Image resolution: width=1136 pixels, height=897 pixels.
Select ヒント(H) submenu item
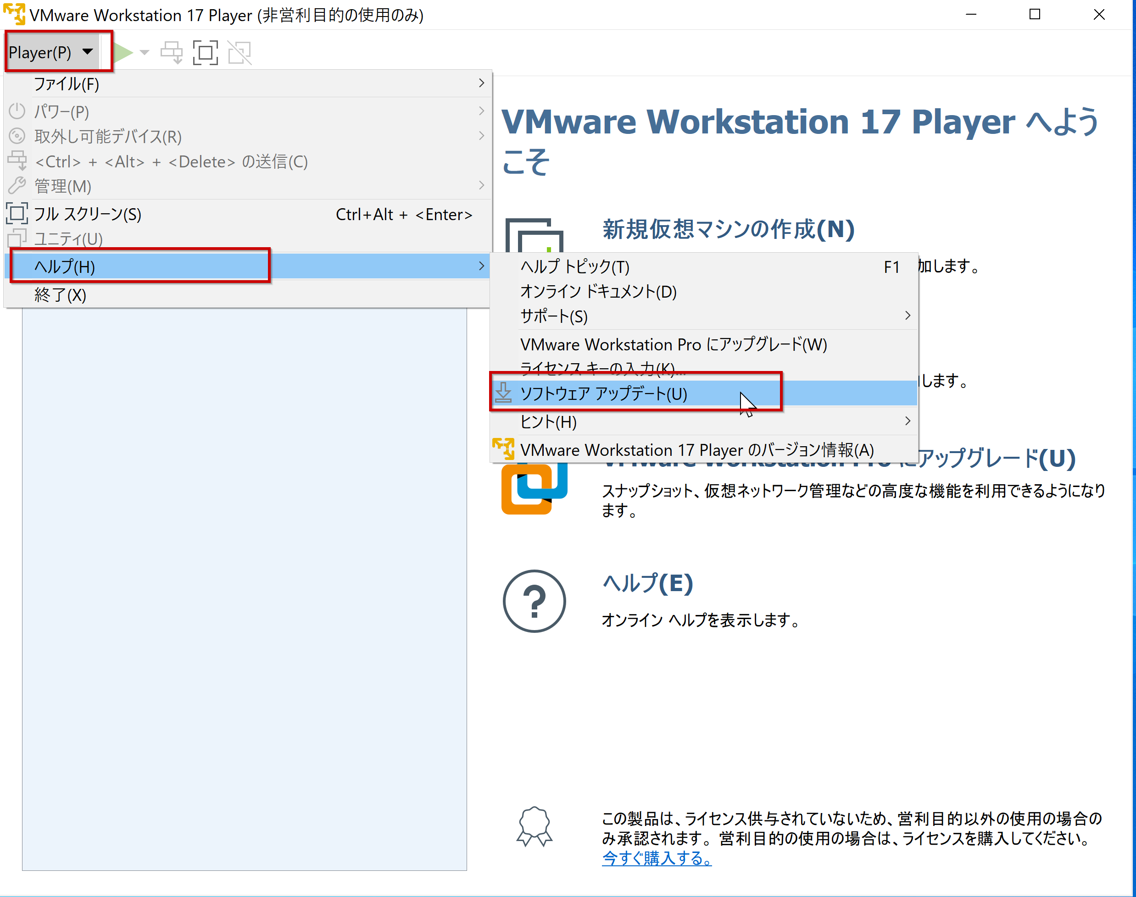[x=704, y=422]
